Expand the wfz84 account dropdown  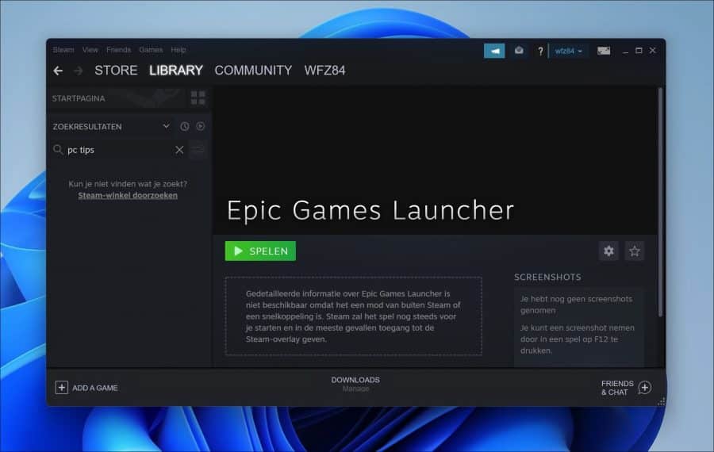(x=568, y=51)
